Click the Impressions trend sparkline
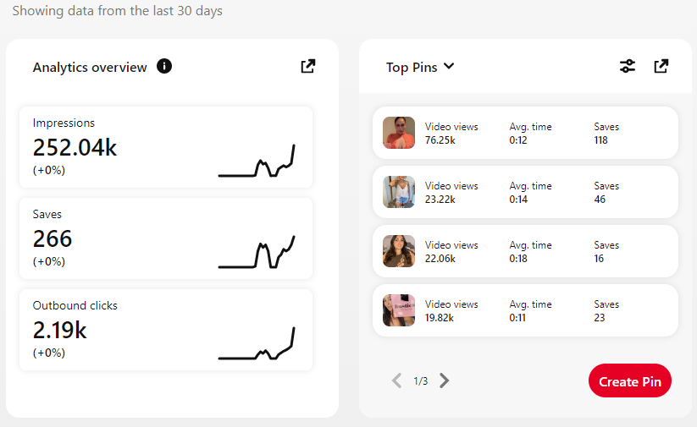Image resolution: width=697 pixels, height=427 pixels. [x=257, y=162]
